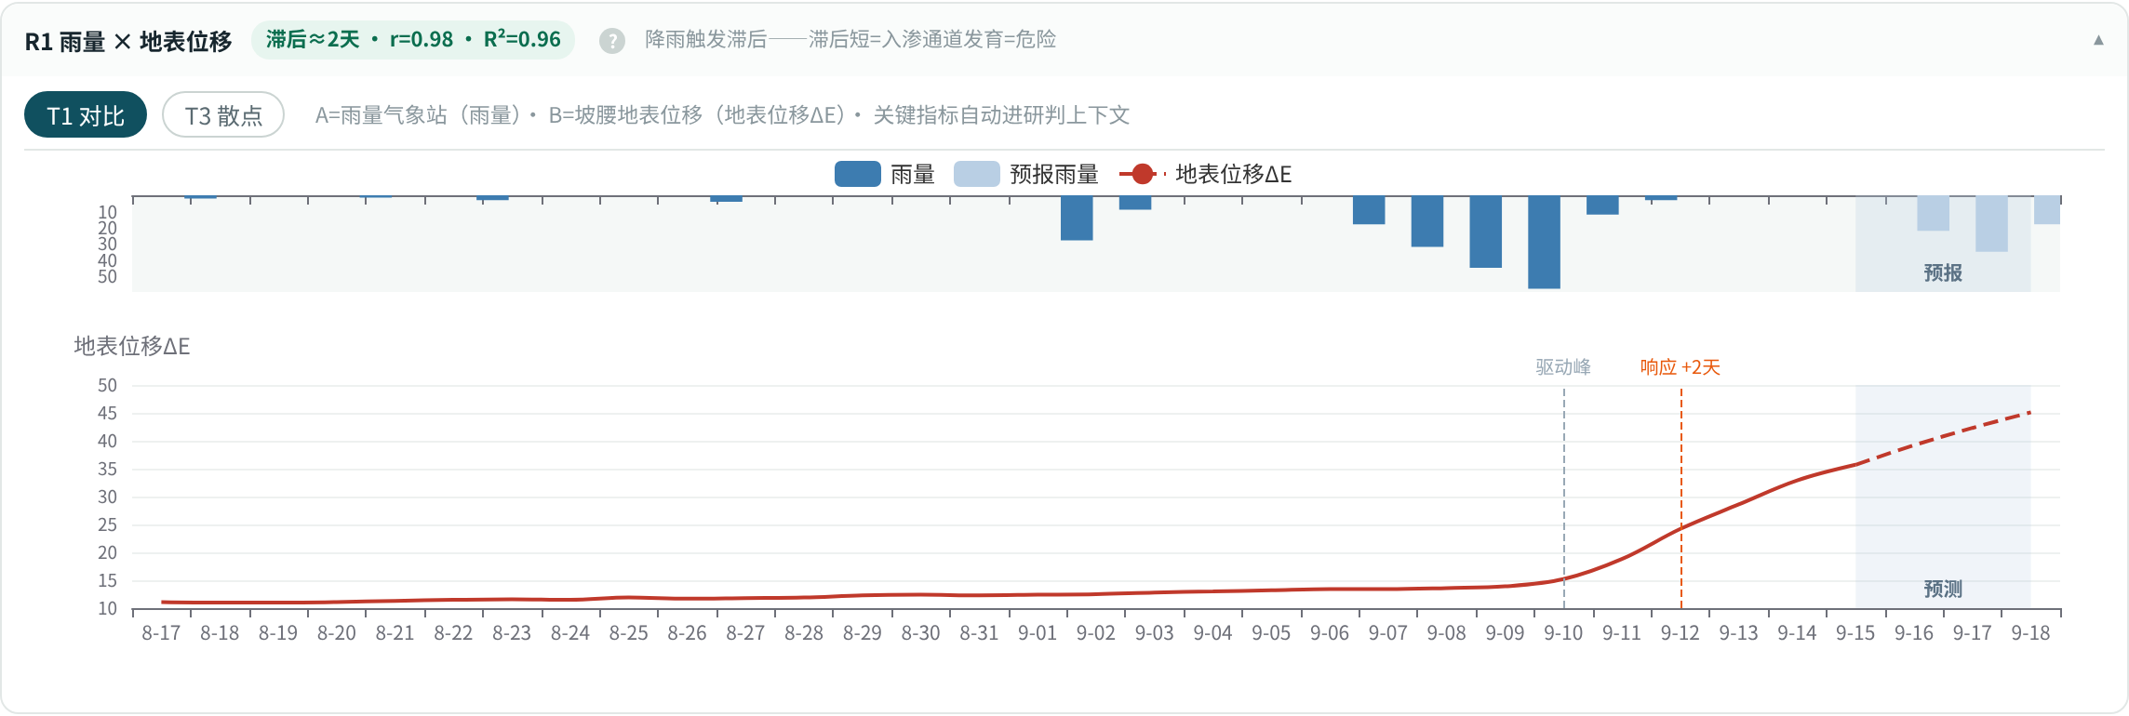This screenshot has width=2129, height=716.
Task: Click the description B=坡腰地表位移
Action: (698, 115)
